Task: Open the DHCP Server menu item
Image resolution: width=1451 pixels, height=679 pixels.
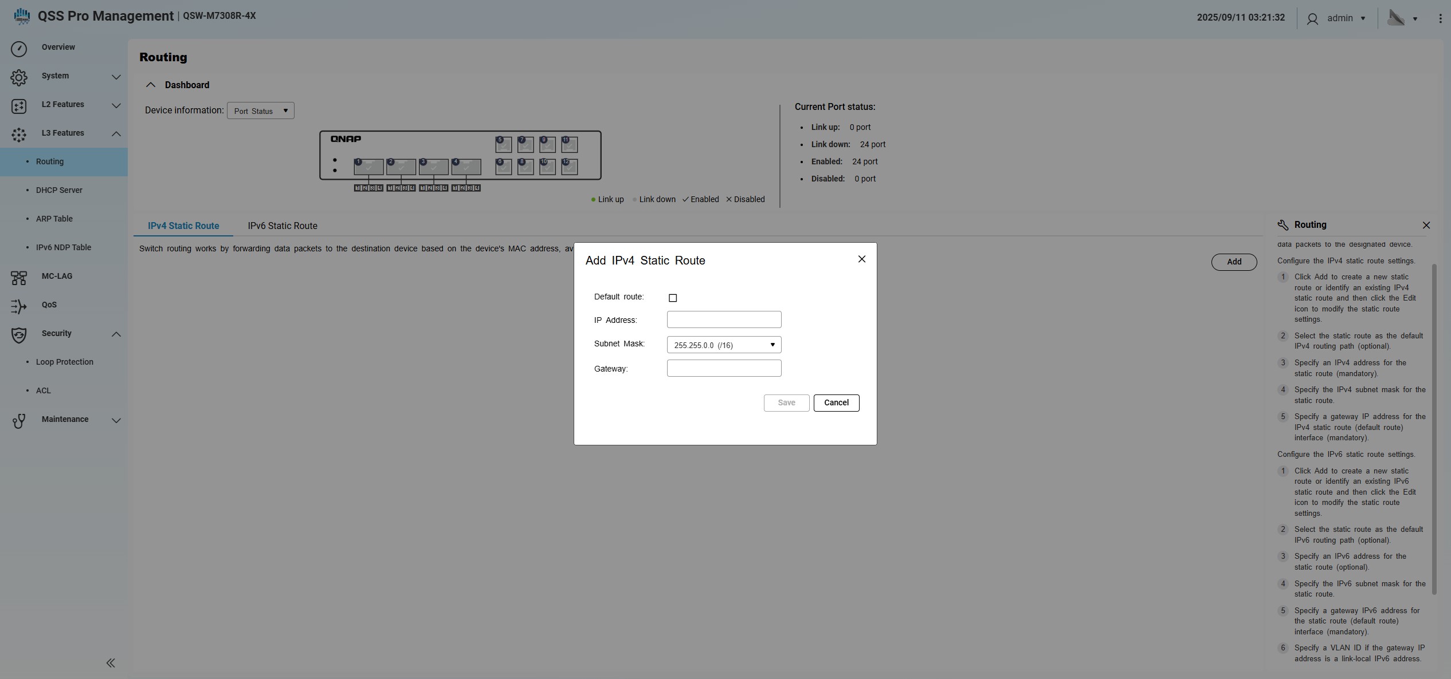Action: 59,190
